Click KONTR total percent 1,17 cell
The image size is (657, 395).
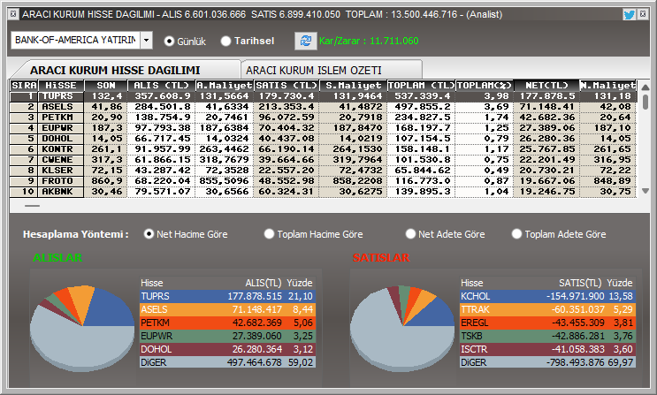point(485,149)
